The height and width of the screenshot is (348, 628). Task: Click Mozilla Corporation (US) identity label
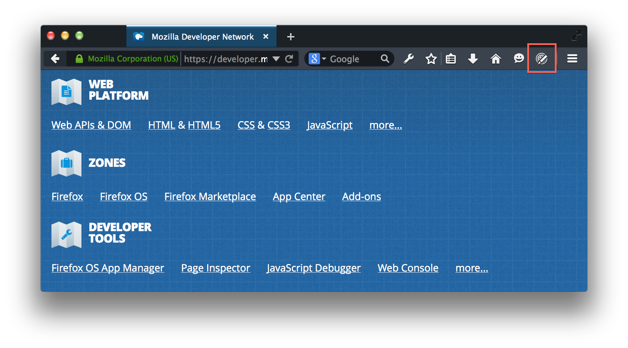133,59
